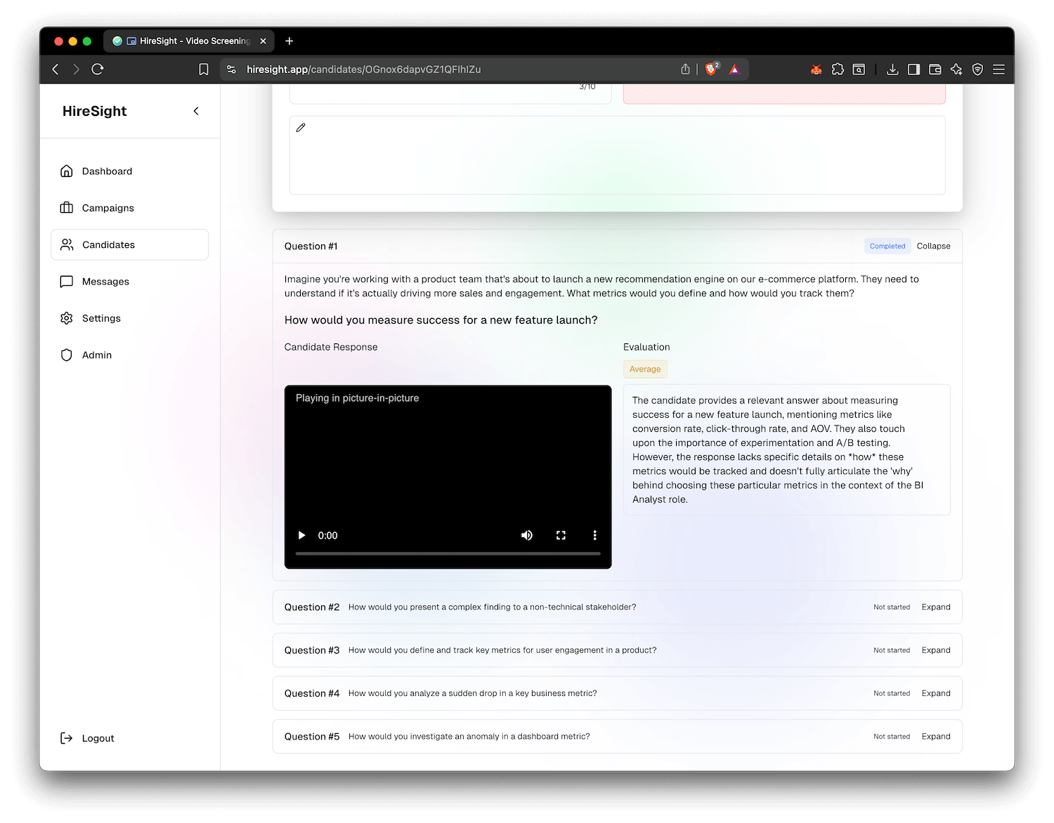Log out using the Logout link
Viewport: 1054px width, 823px height.
(x=87, y=738)
